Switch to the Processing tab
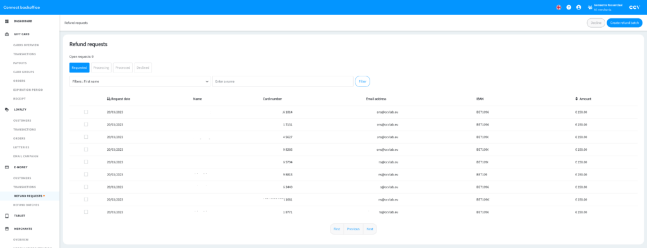The image size is (647, 248). coord(101,68)
